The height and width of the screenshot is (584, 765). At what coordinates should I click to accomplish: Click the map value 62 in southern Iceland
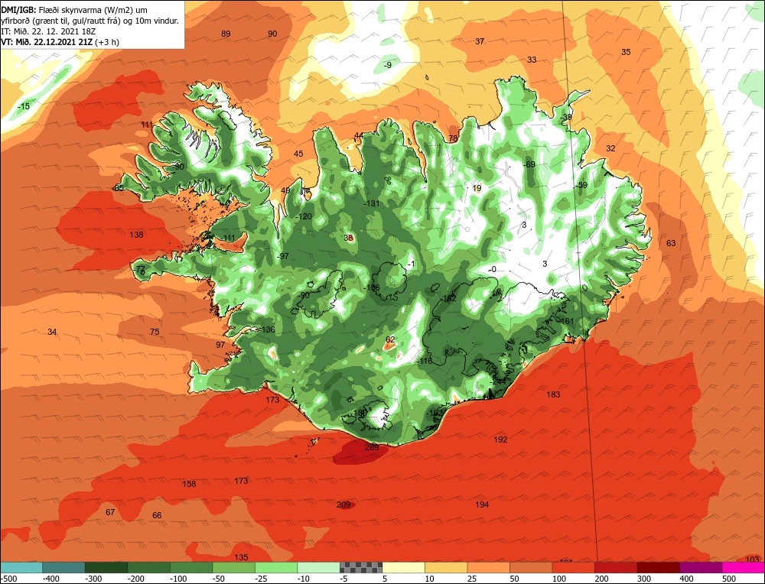[x=390, y=339]
